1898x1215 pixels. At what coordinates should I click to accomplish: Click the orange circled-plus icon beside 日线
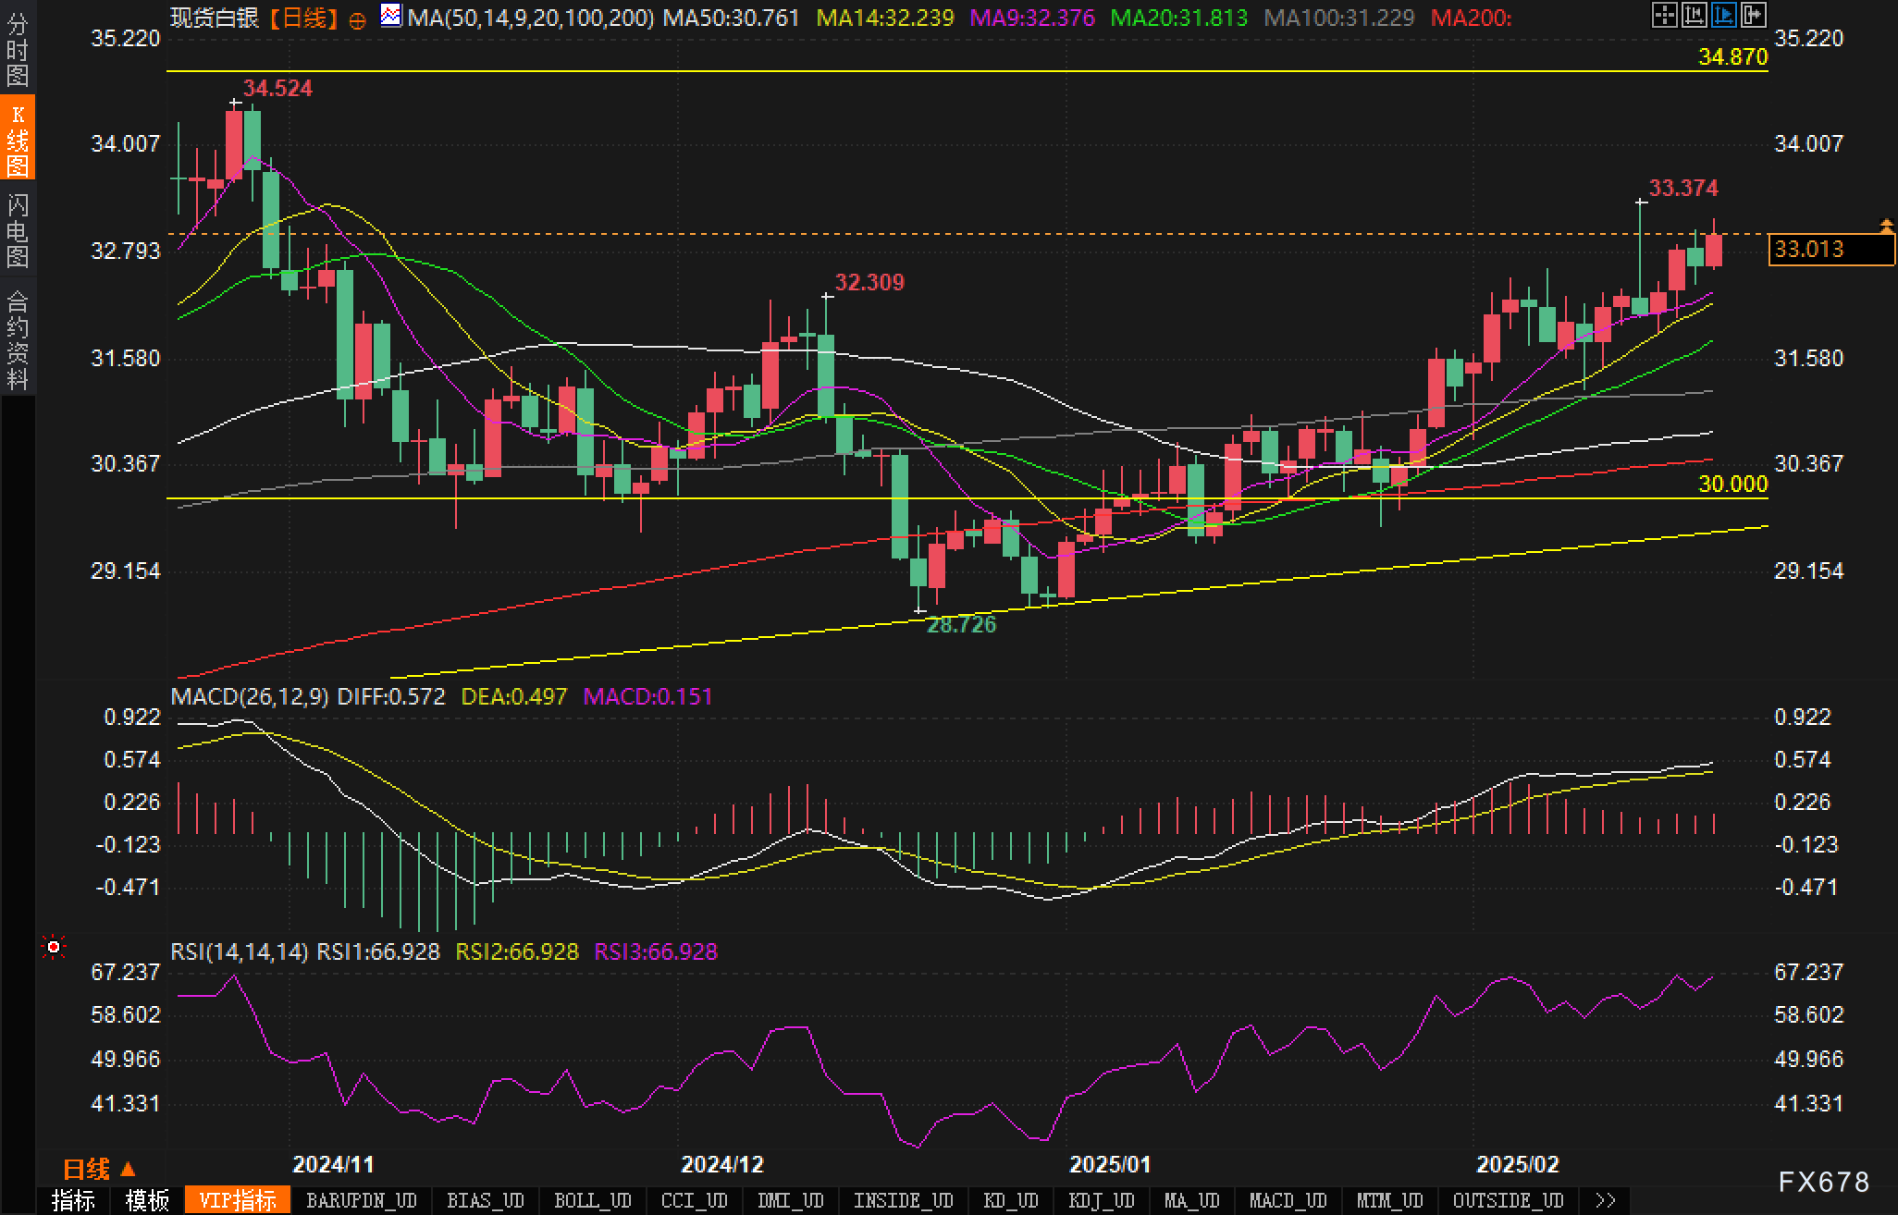358,20
